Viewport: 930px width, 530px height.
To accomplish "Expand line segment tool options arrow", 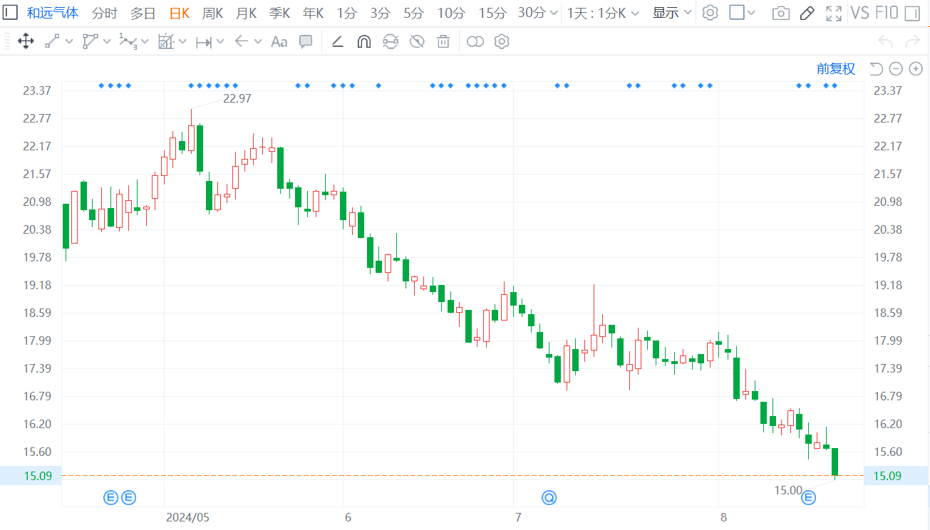I will click(x=69, y=41).
